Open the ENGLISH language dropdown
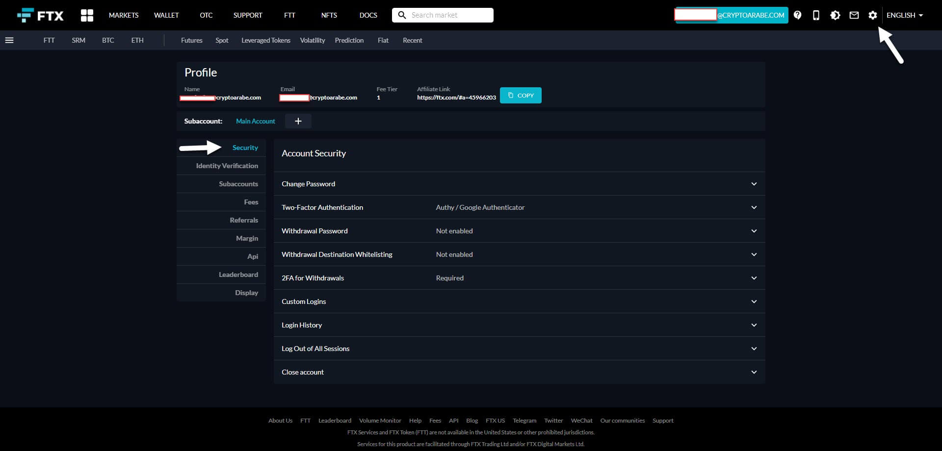 pos(905,15)
